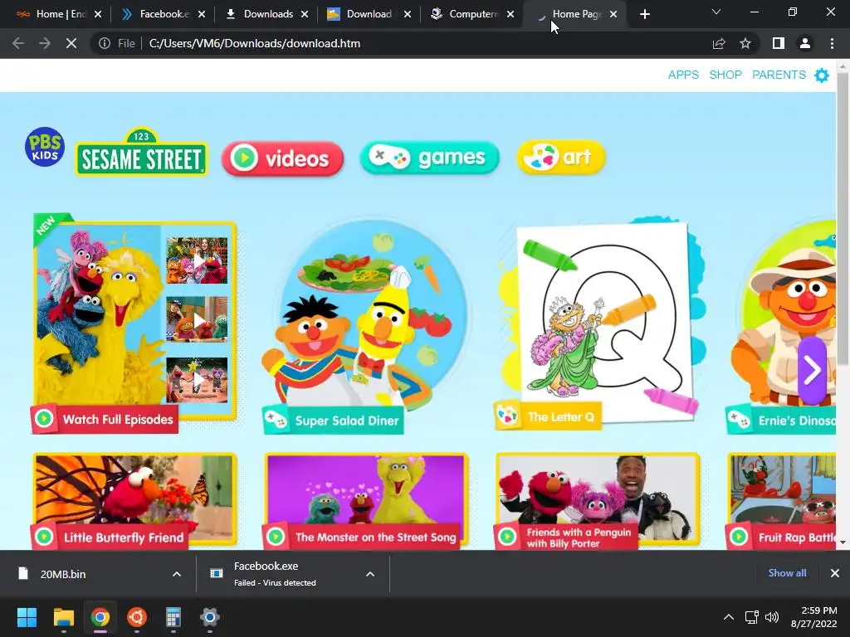Image resolution: width=850 pixels, height=637 pixels.
Task: Open the Chrome three-dot menu
Action: pyautogui.click(x=832, y=43)
